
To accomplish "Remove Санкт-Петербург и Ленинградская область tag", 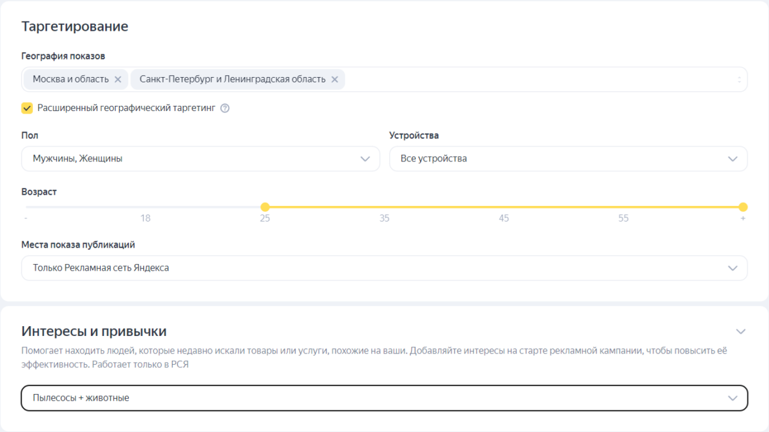I will pos(334,80).
